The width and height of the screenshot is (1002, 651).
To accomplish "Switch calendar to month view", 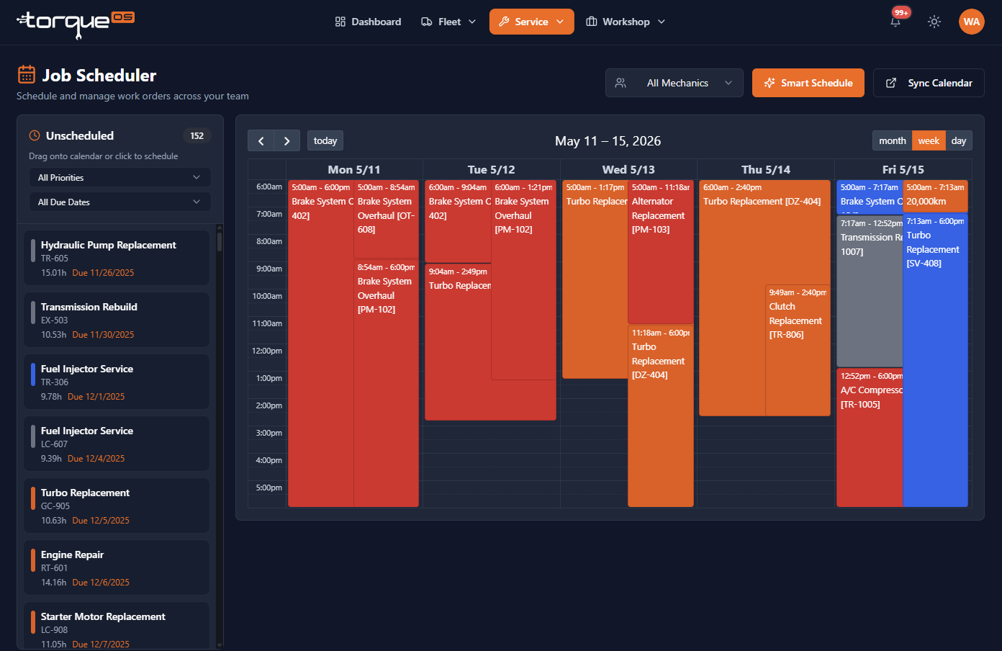I will [892, 141].
